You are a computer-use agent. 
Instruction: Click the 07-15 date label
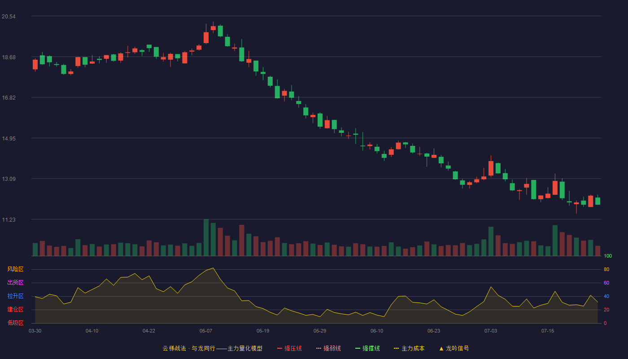tap(548, 331)
